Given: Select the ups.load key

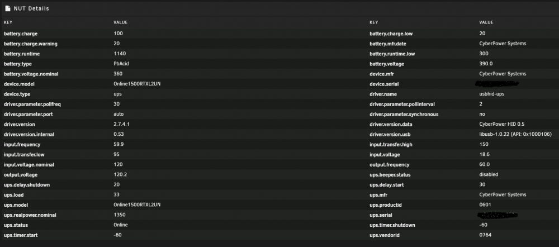Looking at the screenshot, I should click(x=14, y=195).
